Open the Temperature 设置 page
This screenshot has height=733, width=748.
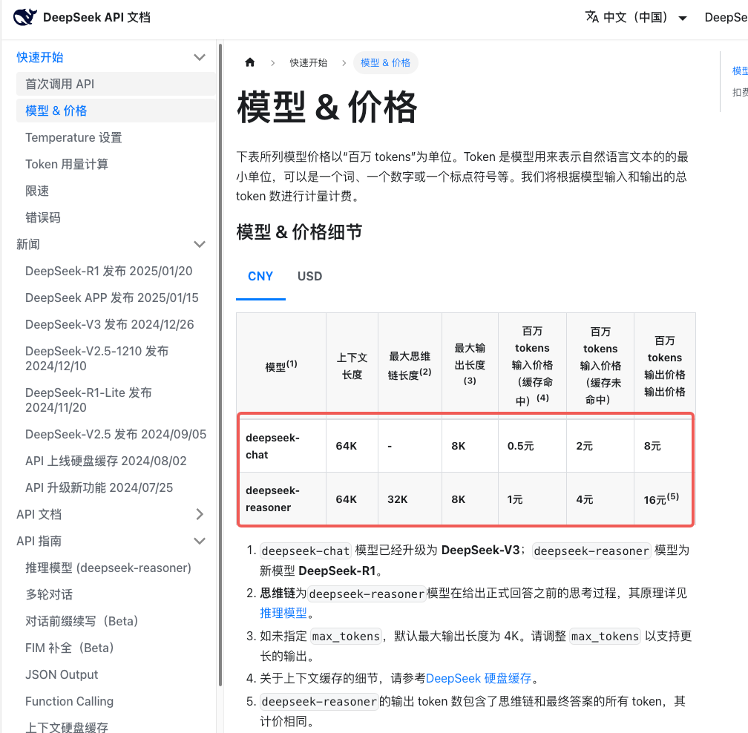tap(73, 137)
